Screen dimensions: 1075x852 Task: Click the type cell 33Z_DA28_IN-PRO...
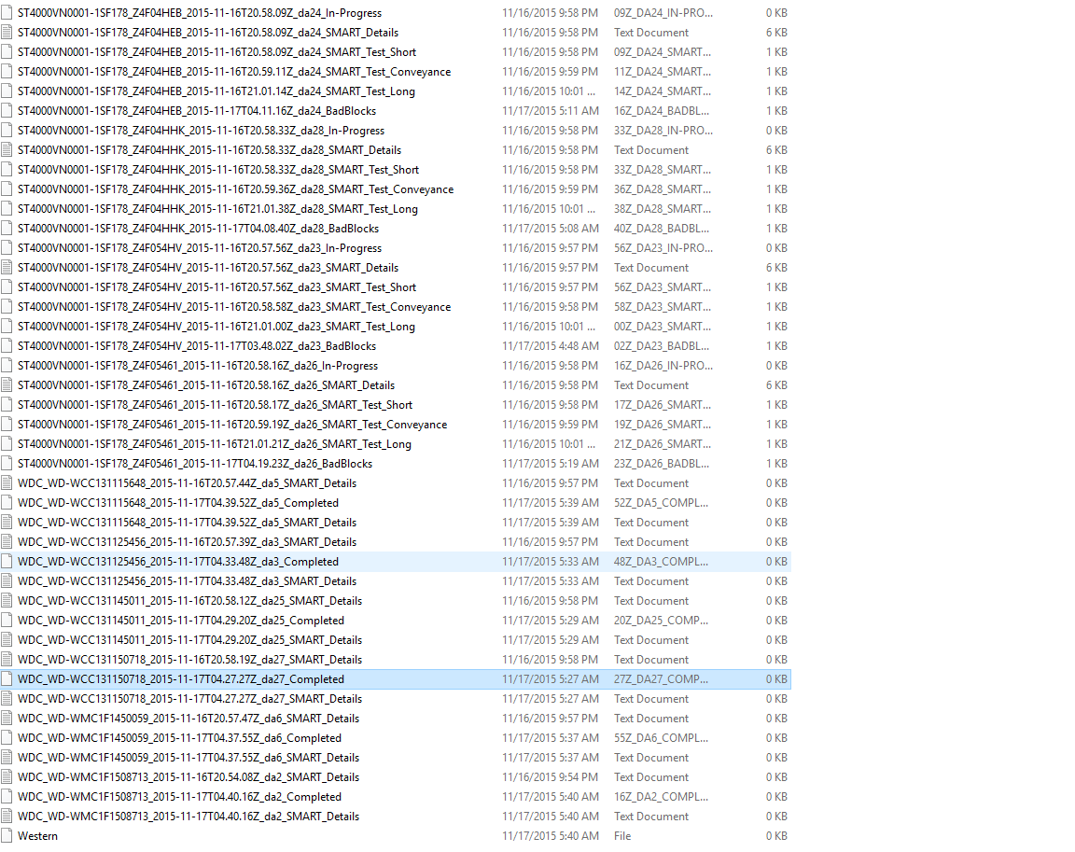[663, 131]
